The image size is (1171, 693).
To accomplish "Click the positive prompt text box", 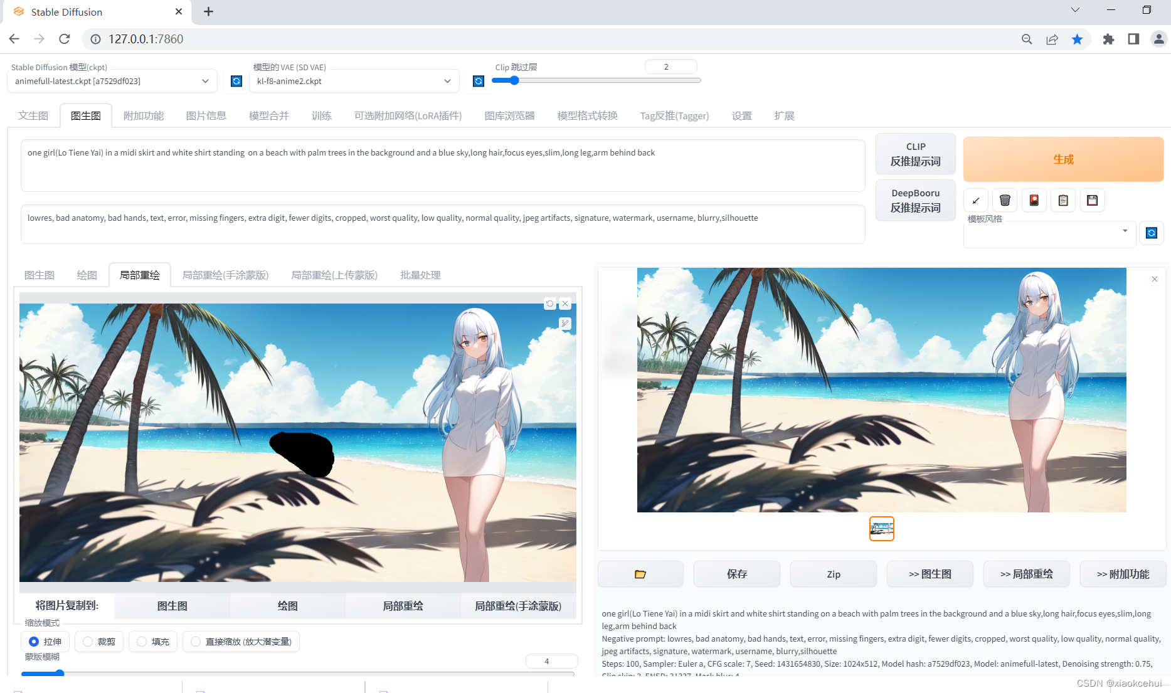I will (443, 166).
